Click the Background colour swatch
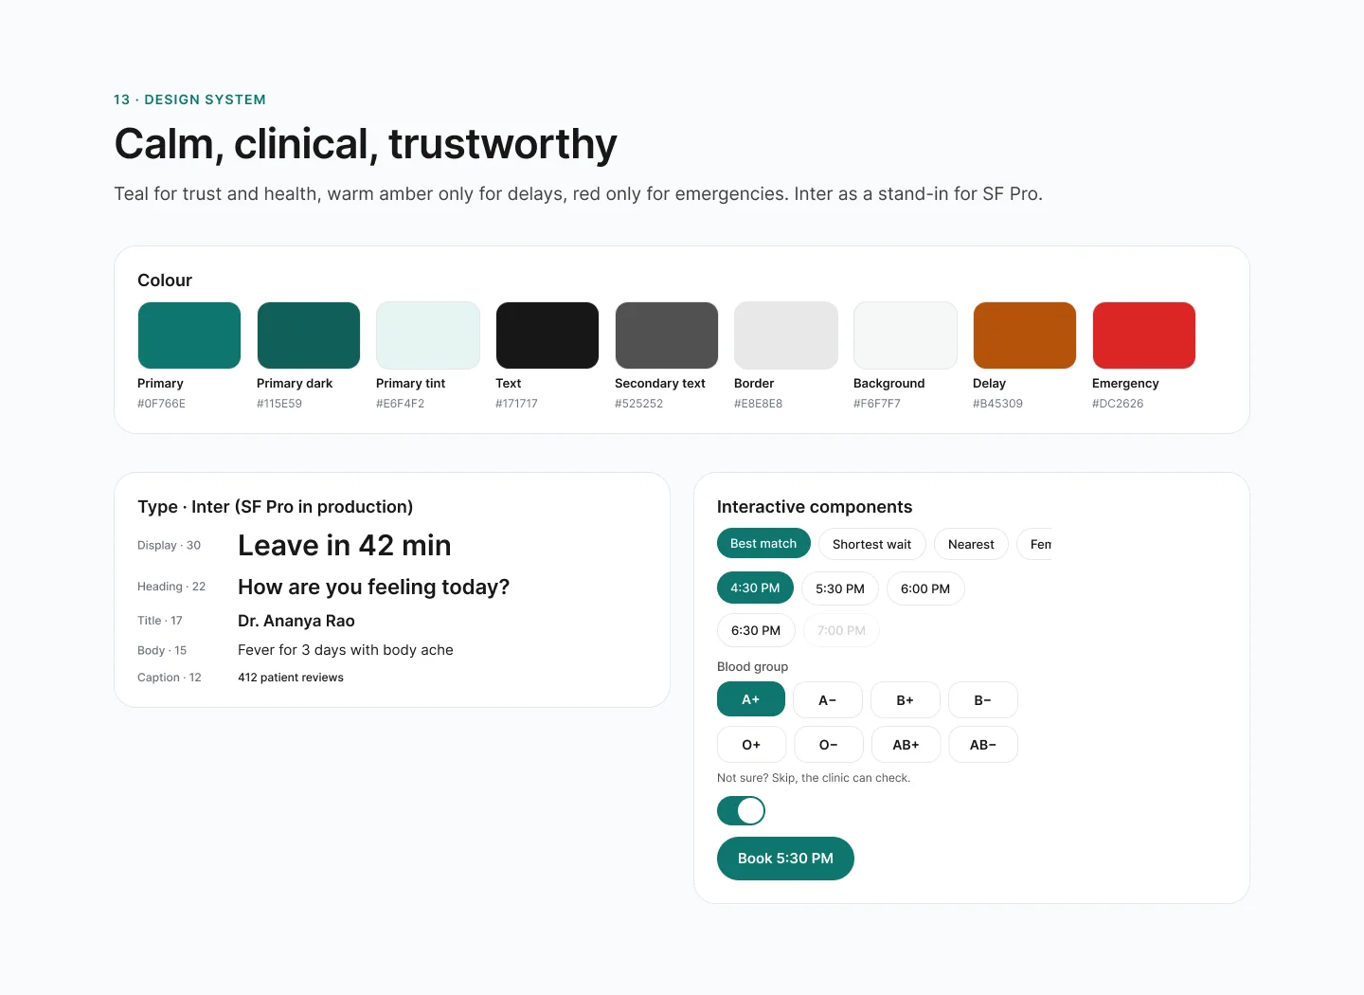The height and width of the screenshot is (995, 1364). point(906,335)
